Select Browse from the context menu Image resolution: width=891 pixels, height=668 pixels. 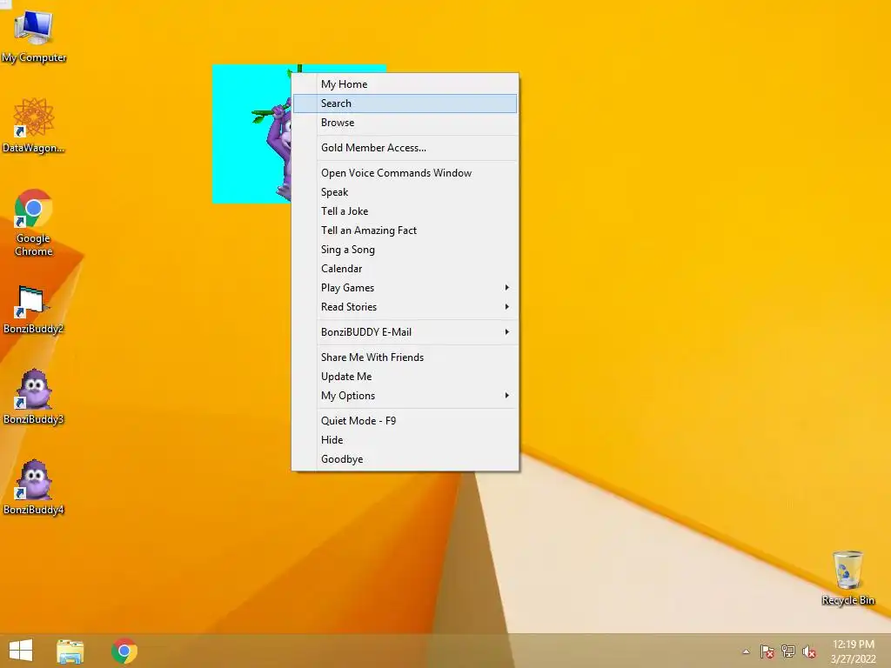405,123
